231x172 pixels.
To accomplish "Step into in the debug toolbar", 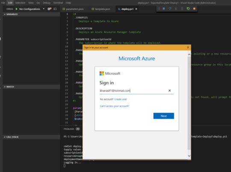I will (x=176, y=9).
